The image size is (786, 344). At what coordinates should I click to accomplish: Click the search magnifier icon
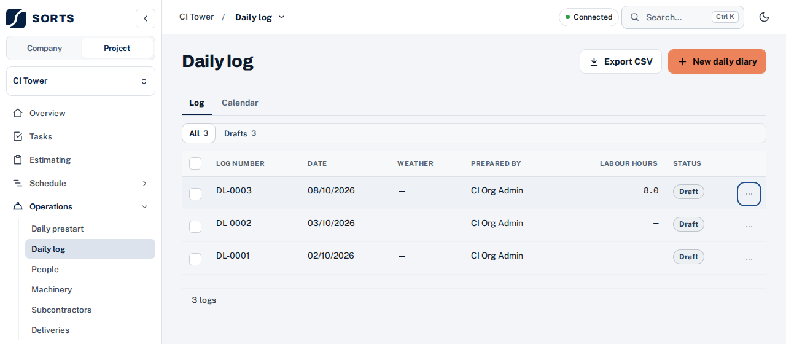coord(635,17)
